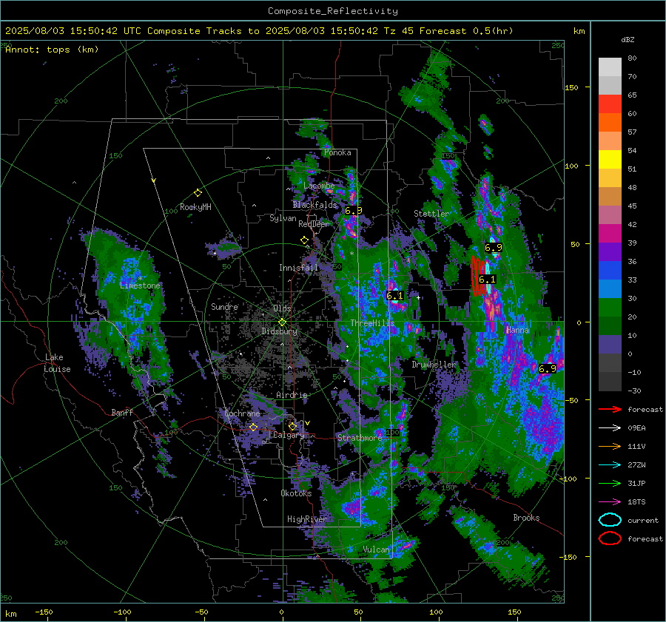
Task: Click the Hanna city label
Action: pyautogui.click(x=517, y=330)
